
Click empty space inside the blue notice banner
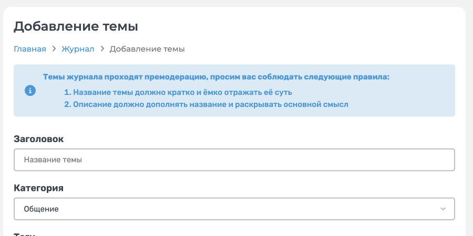point(410,100)
